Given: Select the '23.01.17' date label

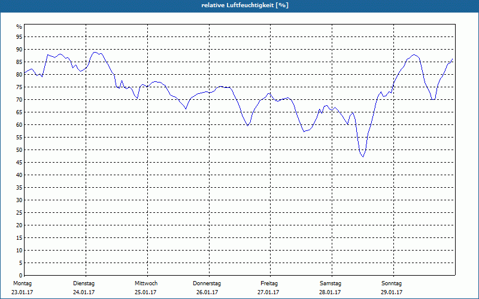Looking at the screenshot, I should (x=22, y=292).
